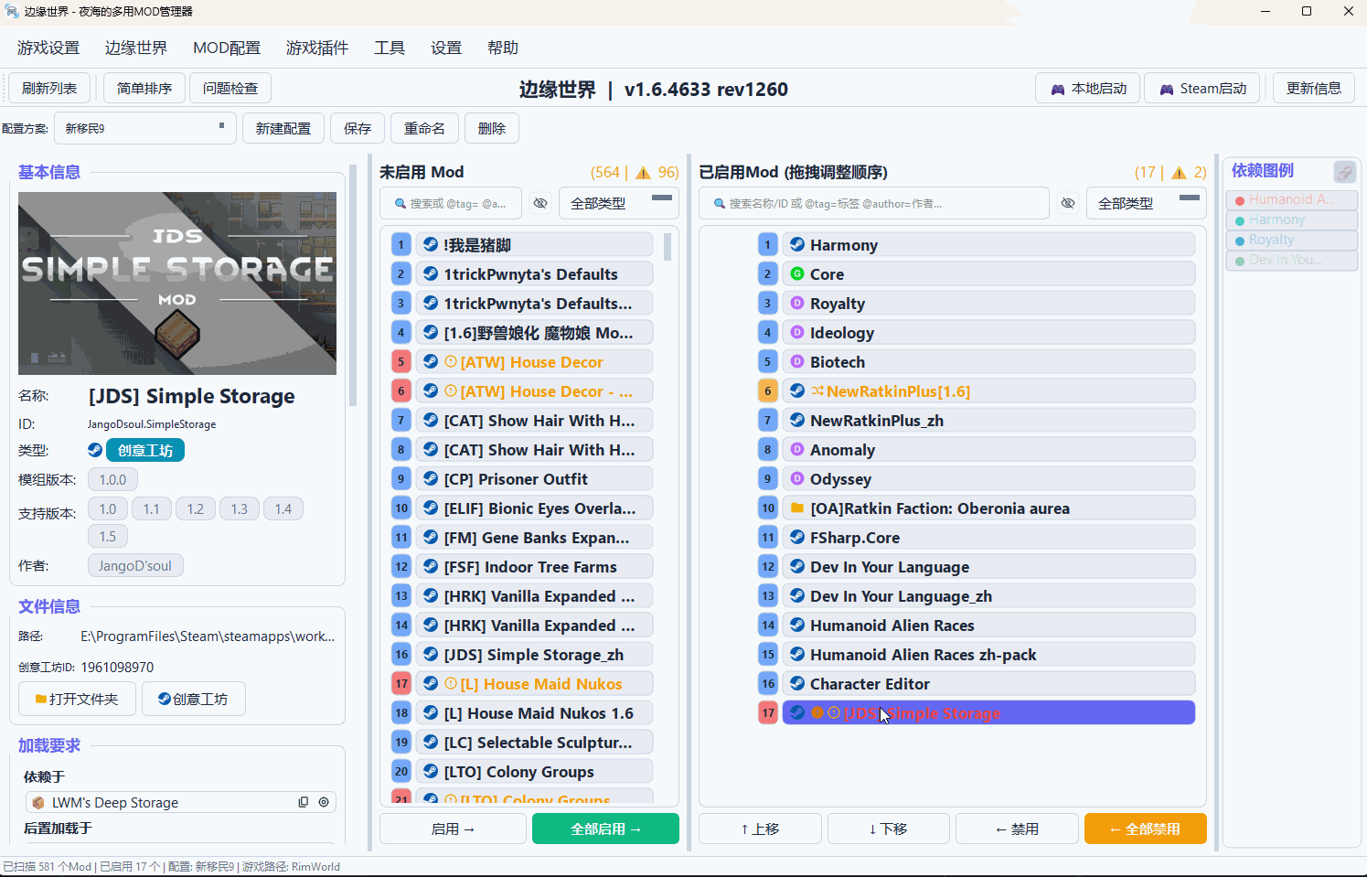1367x877 pixels.
Task: Open the 配置方案 dropdown showing 新移民9
Action: 144,128
